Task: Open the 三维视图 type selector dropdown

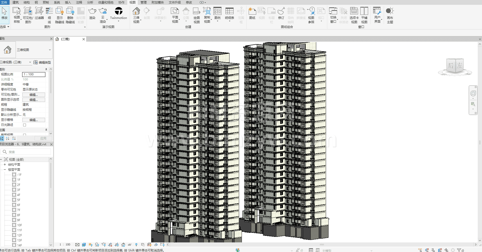Action: pos(50,50)
